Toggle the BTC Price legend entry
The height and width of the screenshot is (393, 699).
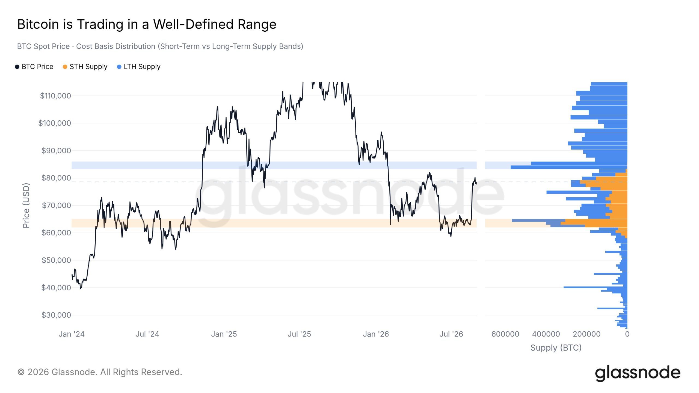(x=34, y=67)
